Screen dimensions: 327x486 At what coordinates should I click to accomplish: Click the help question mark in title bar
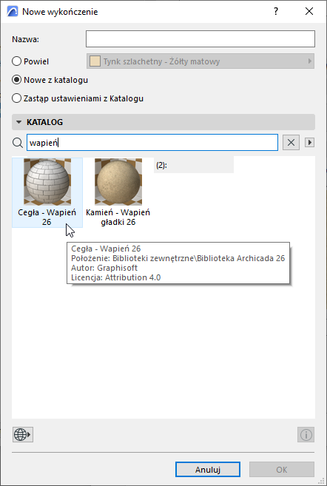click(x=276, y=12)
